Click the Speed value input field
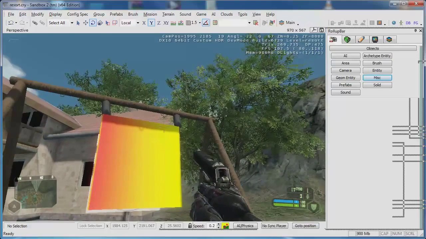 tap(212, 226)
